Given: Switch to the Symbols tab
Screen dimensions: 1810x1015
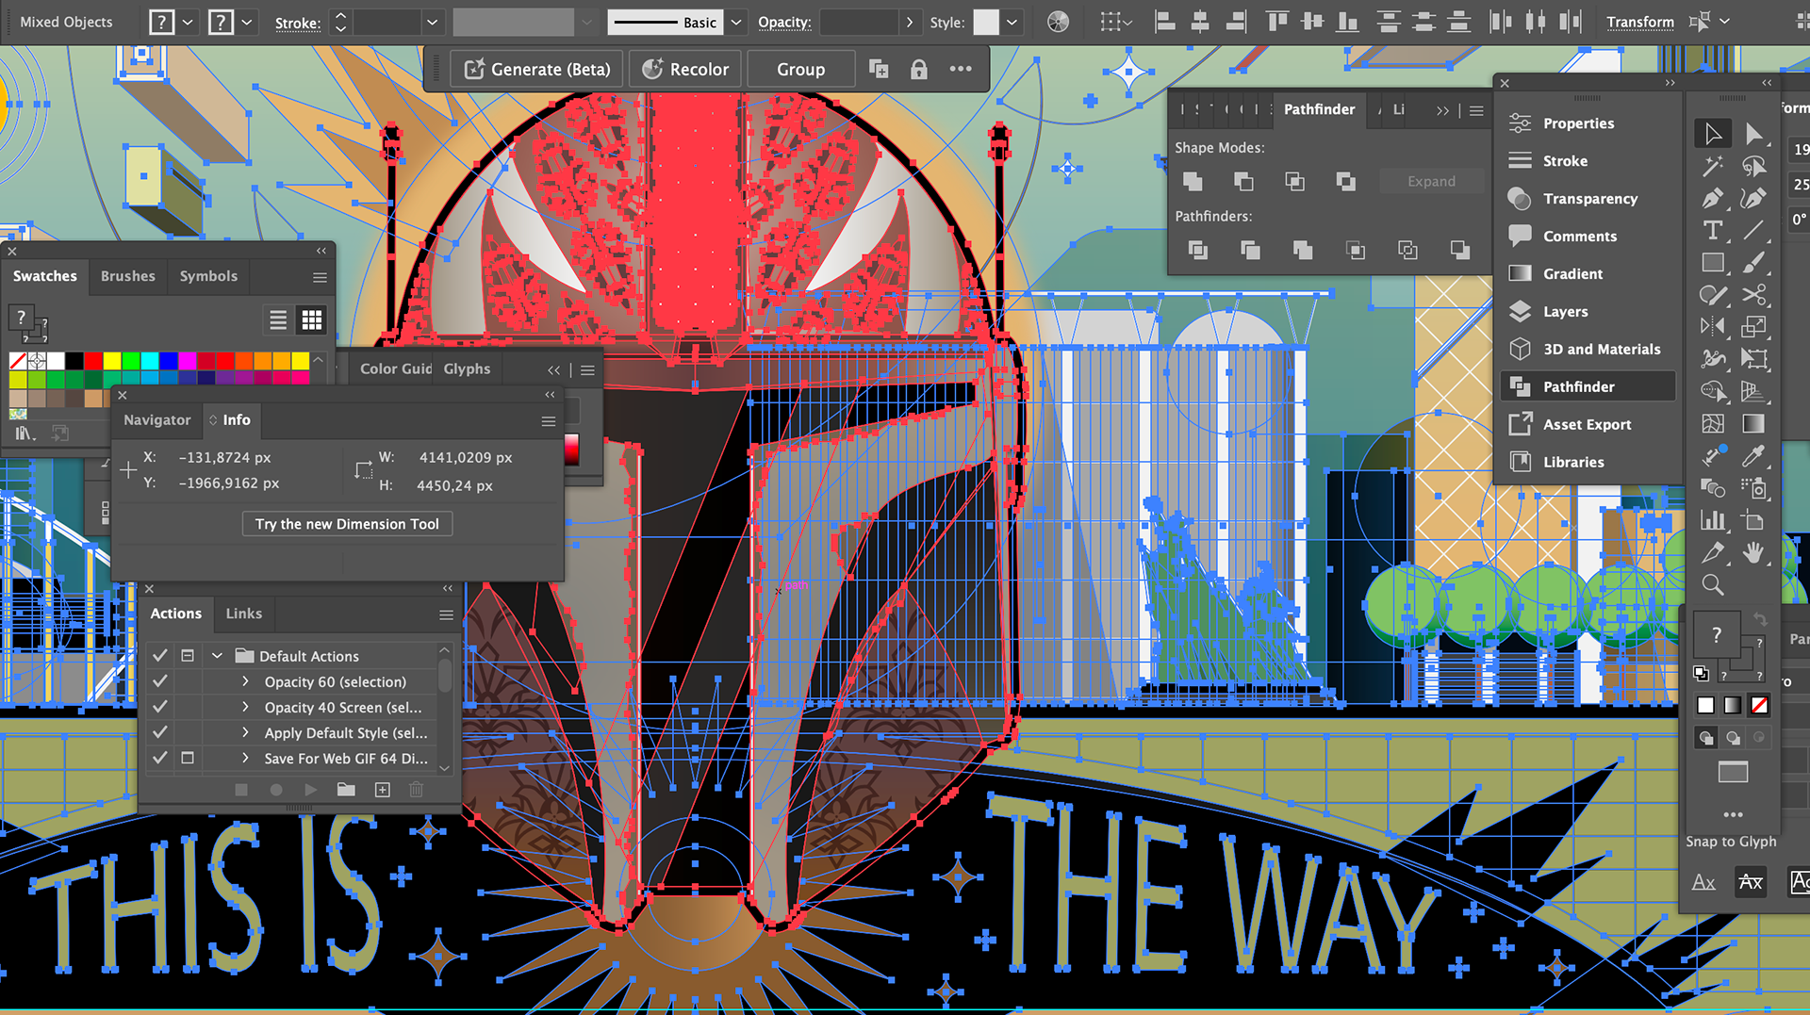Looking at the screenshot, I should click(x=208, y=276).
